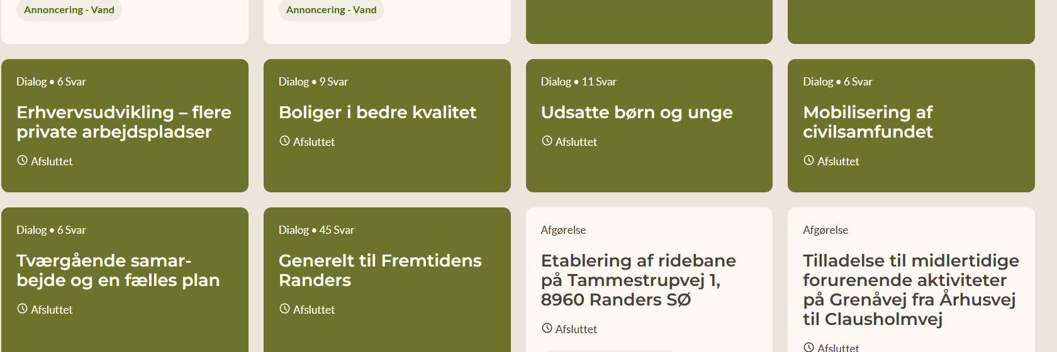The height and width of the screenshot is (352, 1057).
Task: Click clock icon under Tværgående samarbejde card
Action: pos(22,309)
